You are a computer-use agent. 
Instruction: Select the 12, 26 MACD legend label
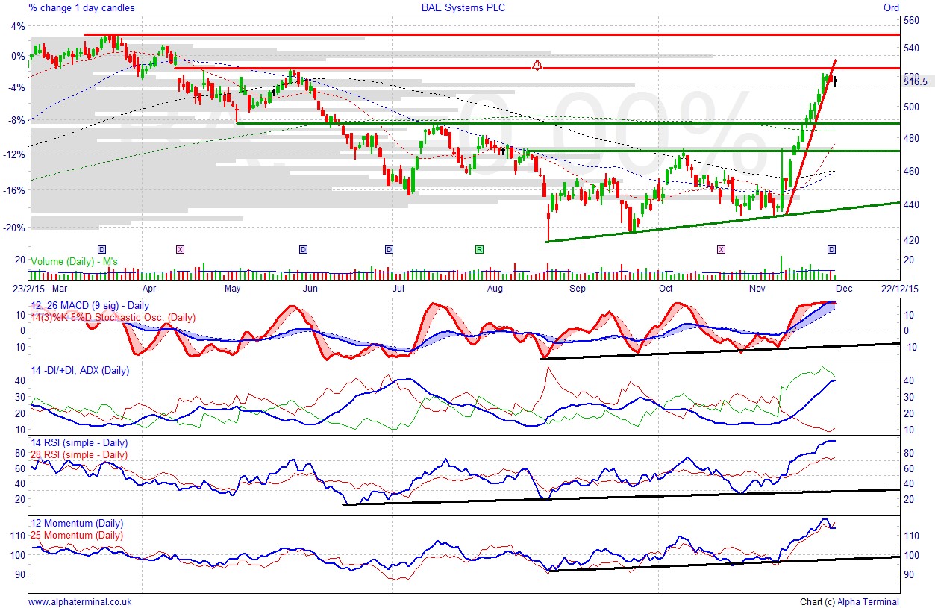tap(89, 306)
